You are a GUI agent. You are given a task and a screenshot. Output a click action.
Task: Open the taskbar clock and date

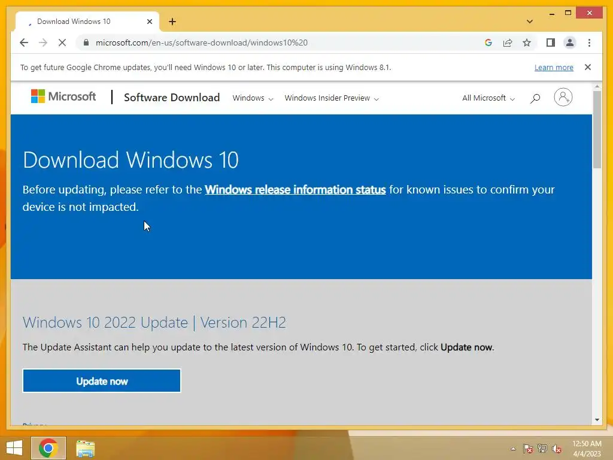coord(587,449)
